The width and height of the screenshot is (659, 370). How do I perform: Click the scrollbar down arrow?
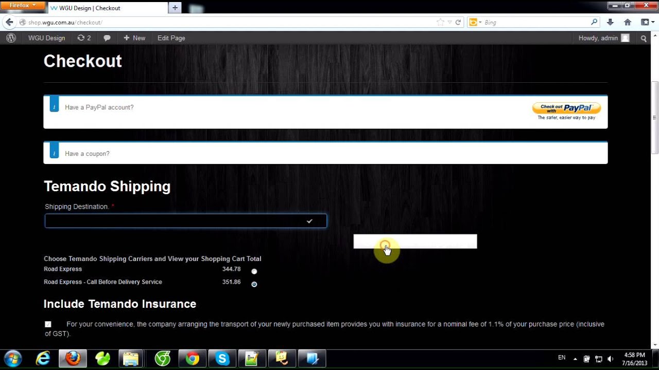655,345
